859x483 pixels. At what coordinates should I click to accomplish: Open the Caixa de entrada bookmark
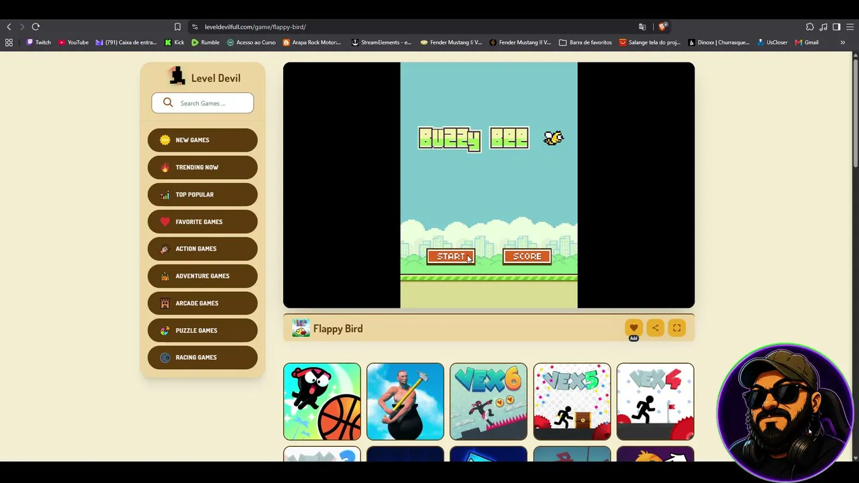pyautogui.click(x=126, y=42)
